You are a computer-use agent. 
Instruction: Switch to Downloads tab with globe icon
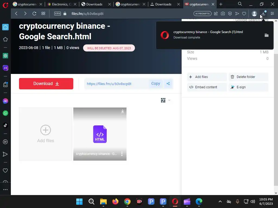pos(94,4)
